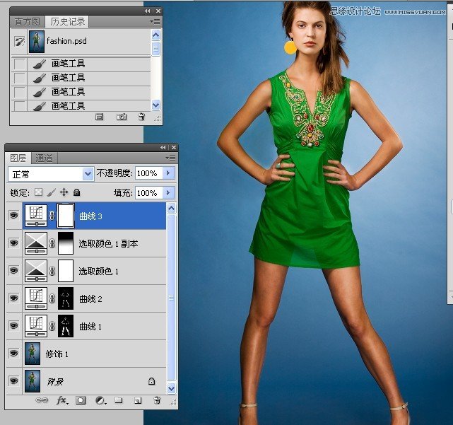Select the 曲线 2 curves adjustment icon
This screenshot has height=425, width=453.
36,298
